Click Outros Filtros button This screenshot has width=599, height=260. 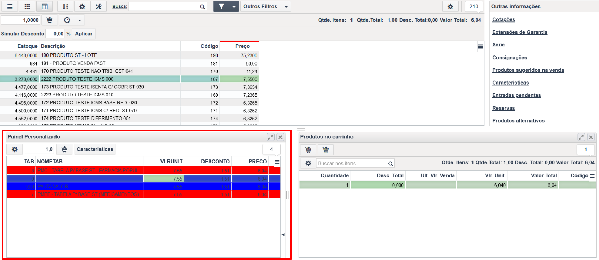[260, 6]
